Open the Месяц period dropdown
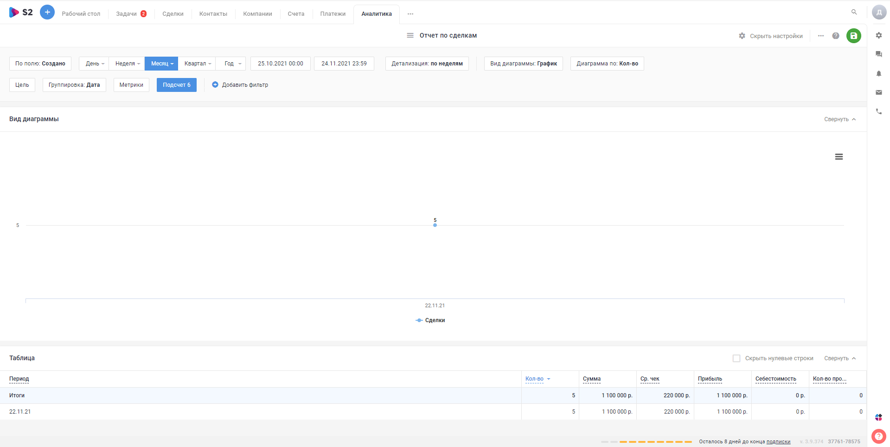Viewport: 890px width, 447px height. coord(161,64)
